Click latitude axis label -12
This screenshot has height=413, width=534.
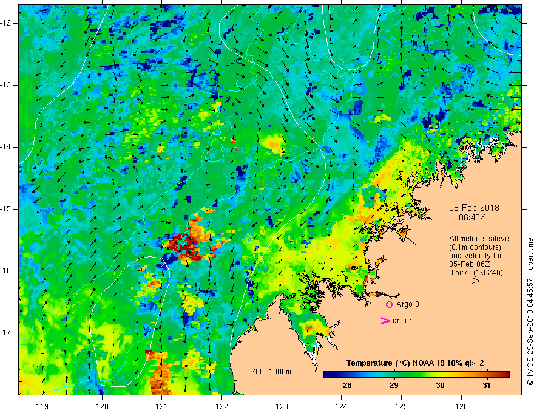click(x=6, y=23)
